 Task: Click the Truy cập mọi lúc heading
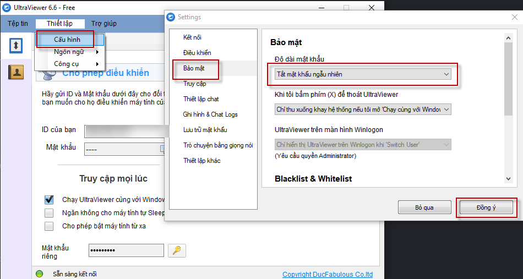[x=113, y=179]
